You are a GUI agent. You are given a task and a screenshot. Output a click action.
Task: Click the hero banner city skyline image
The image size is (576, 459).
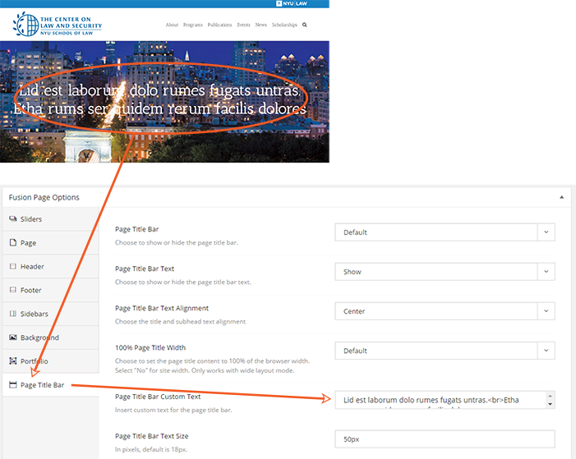tap(164, 102)
